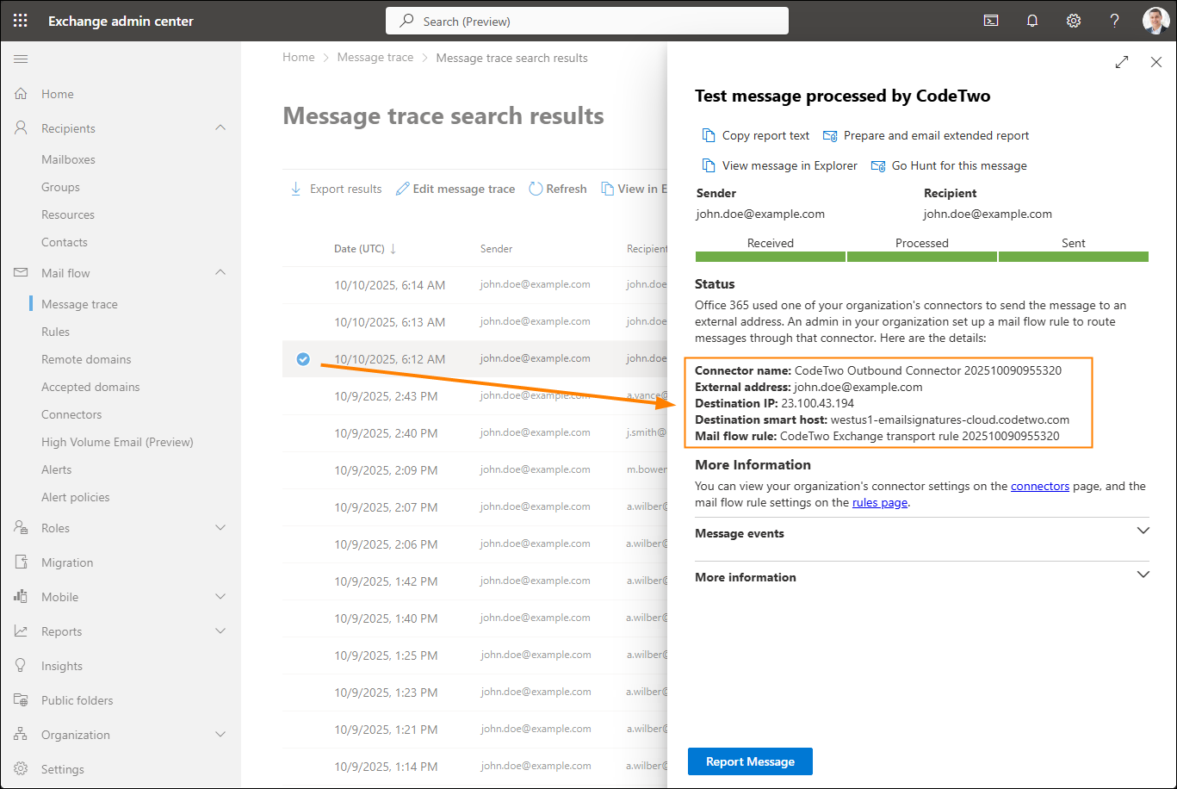
Task: Open help question mark icon
Action: coord(1115,21)
